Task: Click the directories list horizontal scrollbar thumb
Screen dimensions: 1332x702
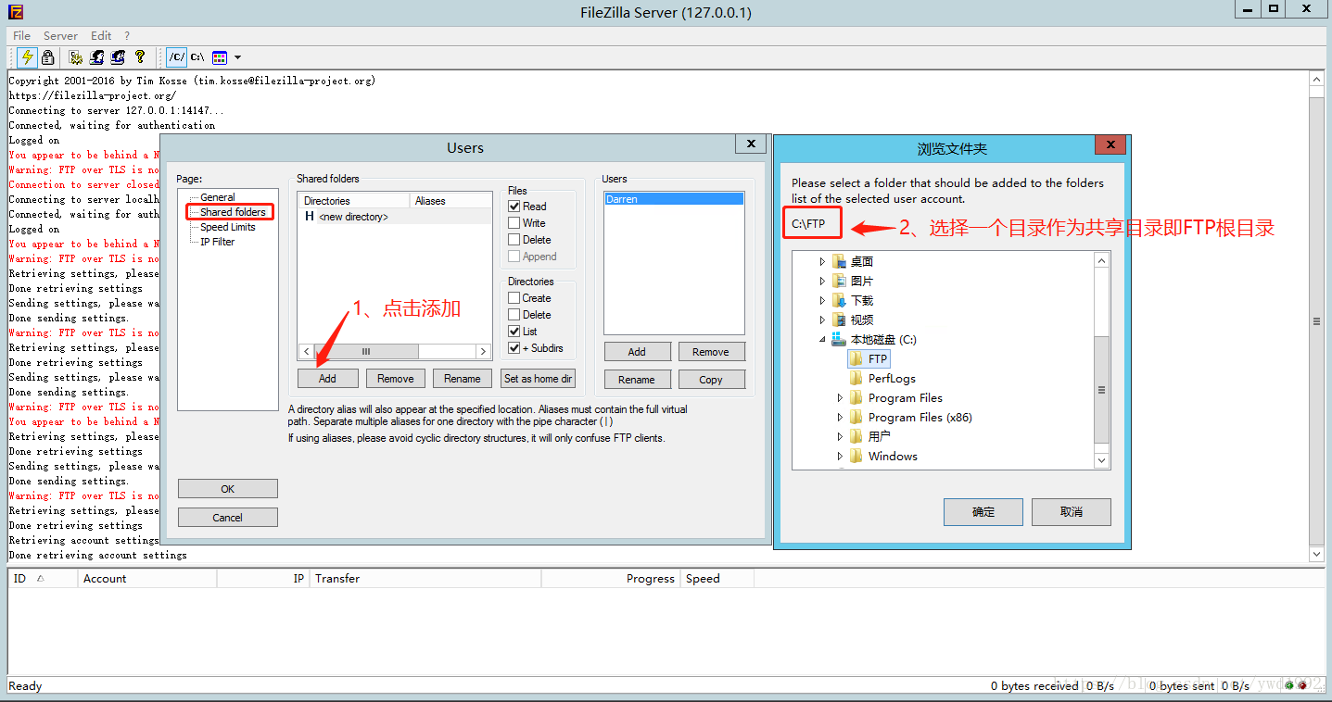Action: pos(366,352)
